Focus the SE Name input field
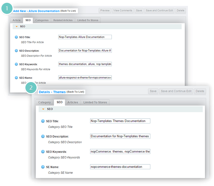This screenshot has width=214, height=186. click(120, 167)
